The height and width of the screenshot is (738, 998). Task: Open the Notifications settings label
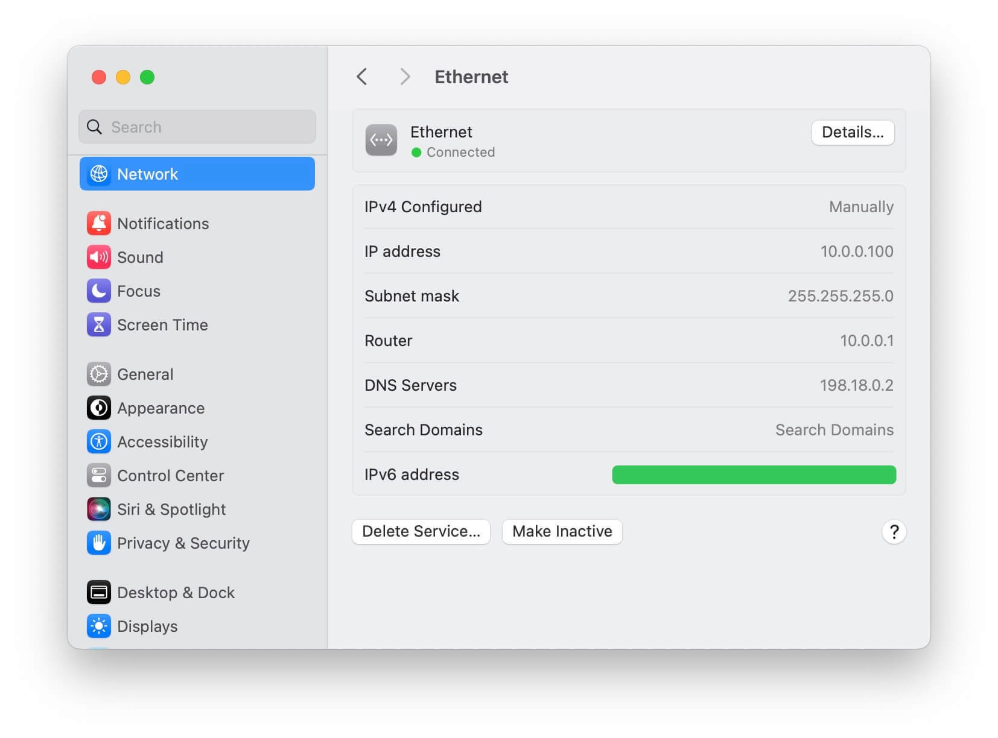point(163,224)
